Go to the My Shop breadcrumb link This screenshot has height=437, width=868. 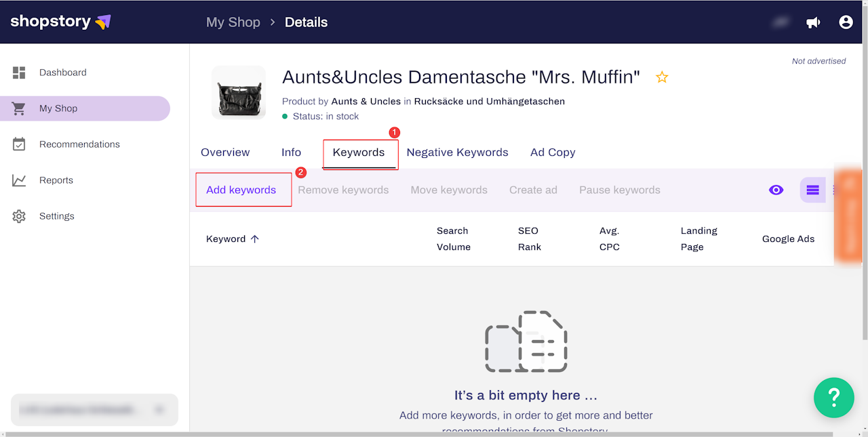click(233, 22)
